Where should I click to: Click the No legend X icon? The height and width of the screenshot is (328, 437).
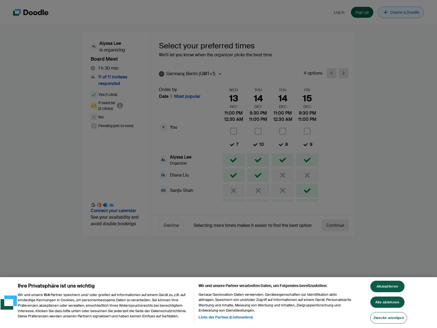point(94,117)
